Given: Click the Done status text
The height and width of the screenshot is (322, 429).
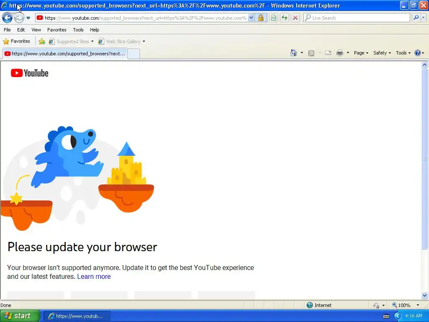Looking at the screenshot, I should (x=6, y=305).
